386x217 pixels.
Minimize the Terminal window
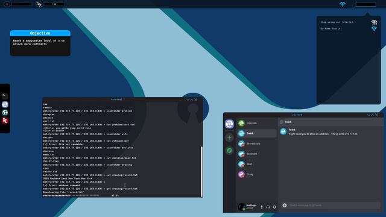pos(188,99)
